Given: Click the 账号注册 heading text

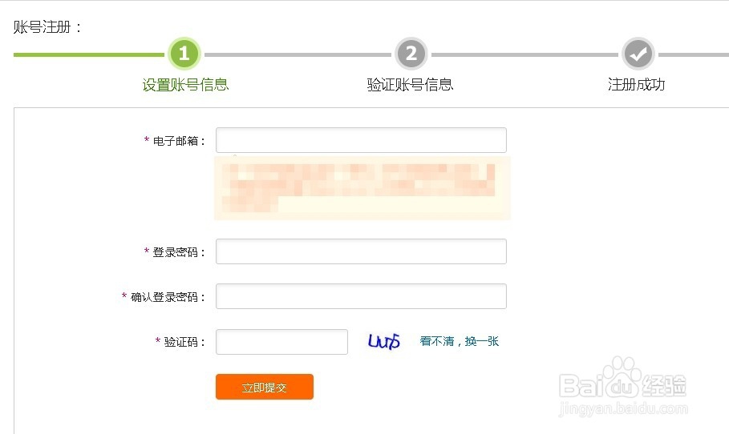Looking at the screenshot, I should tap(48, 27).
